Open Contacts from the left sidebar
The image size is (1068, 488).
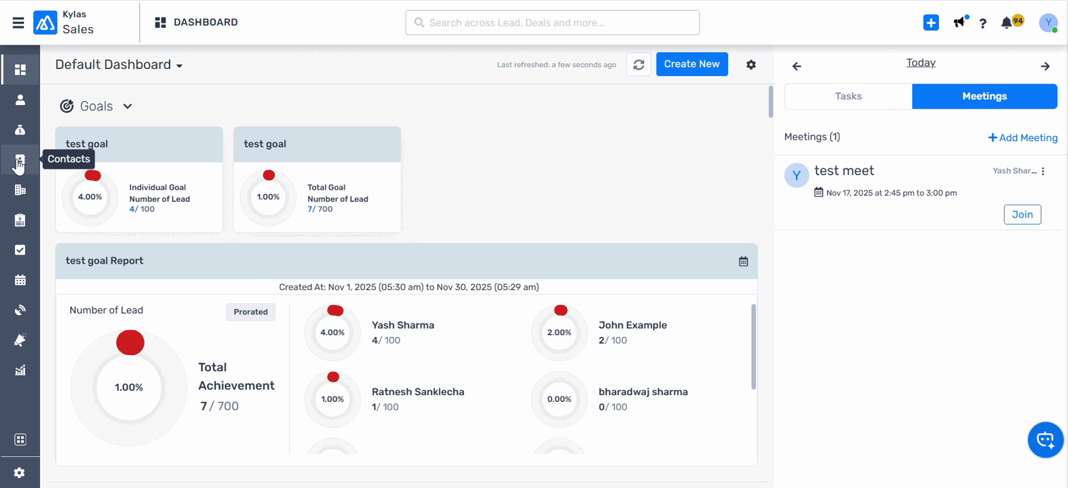tap(20, 160)
